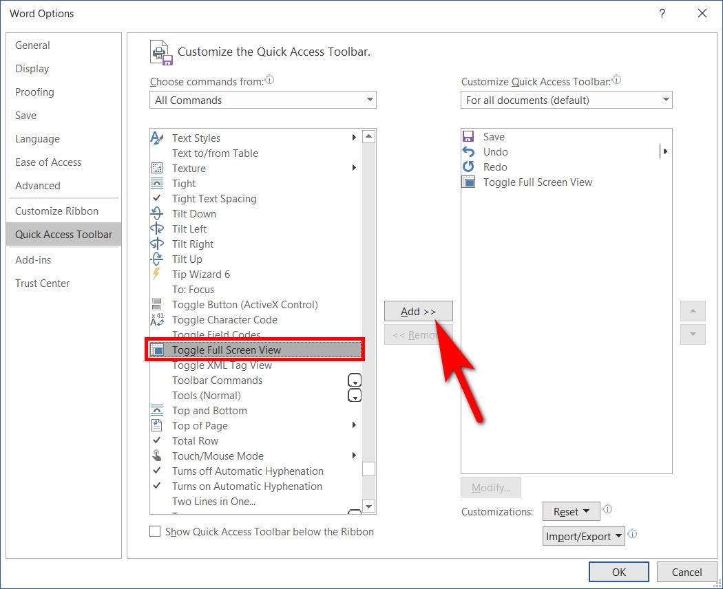Open Help with the question mark button
The width and height of the screenshot is (723, 589).
pos(662,13)
